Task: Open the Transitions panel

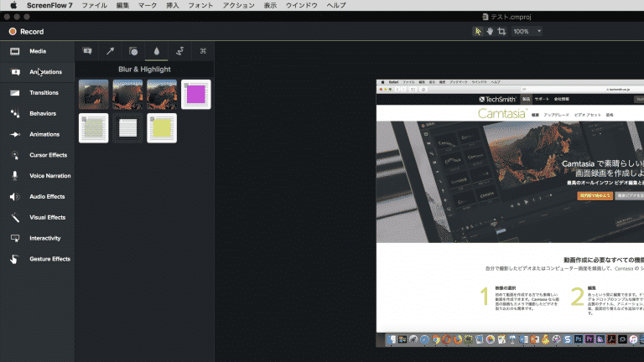Action: (x=37, y=93)
